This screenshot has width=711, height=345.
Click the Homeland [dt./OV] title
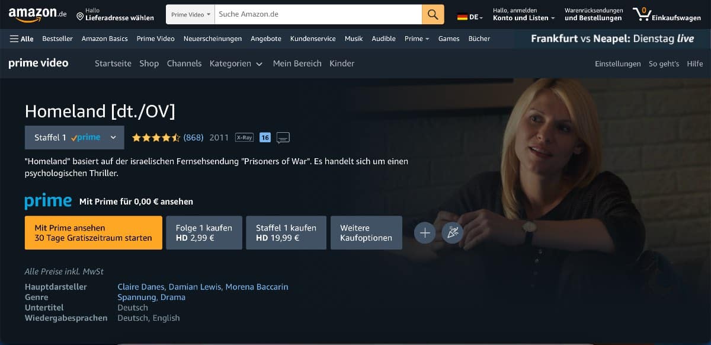[100, 111]
